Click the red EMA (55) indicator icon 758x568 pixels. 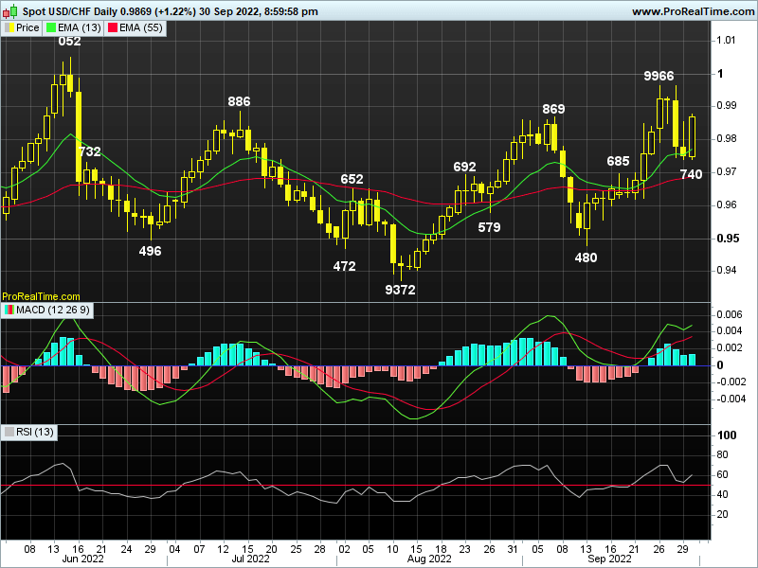pyautogui.click(x=112, y=27)
